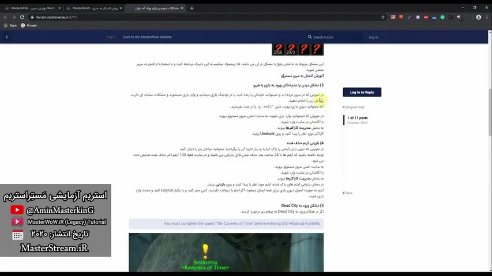Follow Back to the MasterWoW Website link
Viewport: 492px width, 276px height.
[147, 37]
